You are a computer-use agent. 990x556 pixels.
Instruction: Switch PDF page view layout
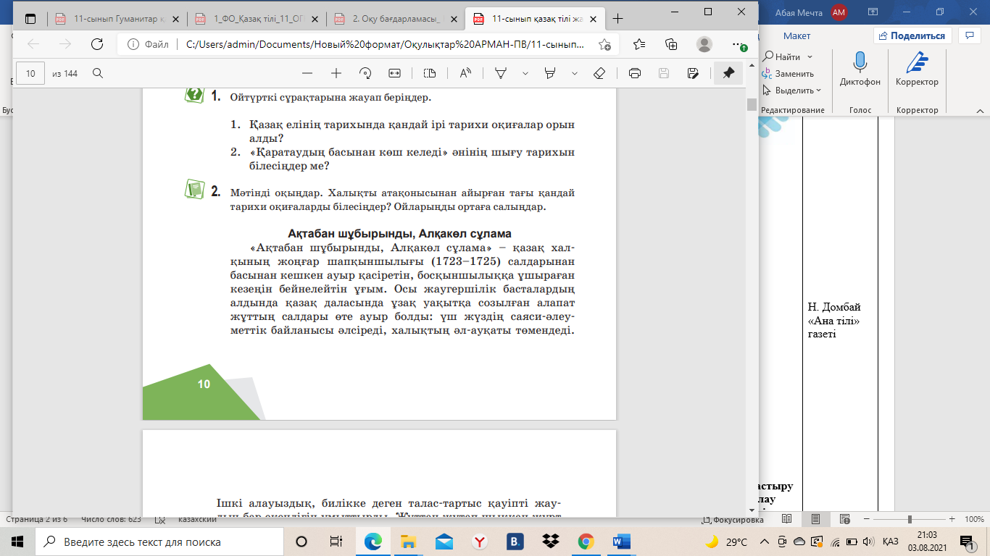(429, 73)
